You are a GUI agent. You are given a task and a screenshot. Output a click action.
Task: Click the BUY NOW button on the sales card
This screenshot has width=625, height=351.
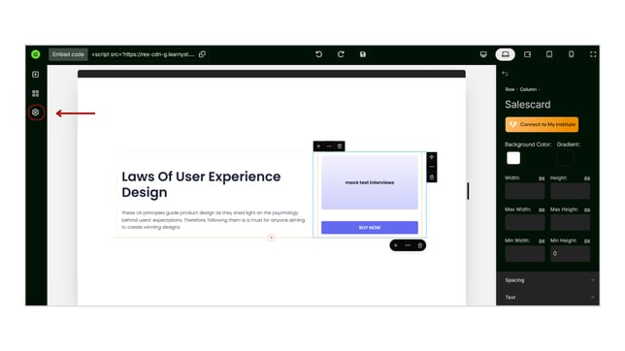(370, 228)
